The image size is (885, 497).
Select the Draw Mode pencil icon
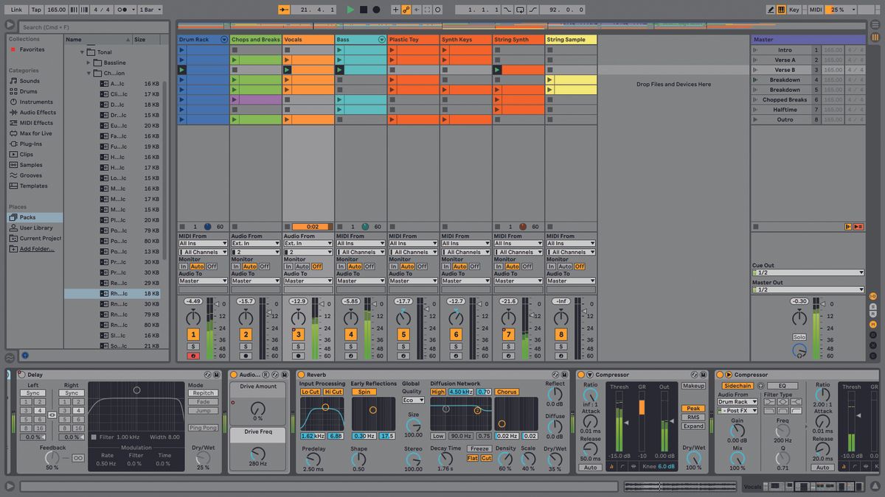point(771,10)
